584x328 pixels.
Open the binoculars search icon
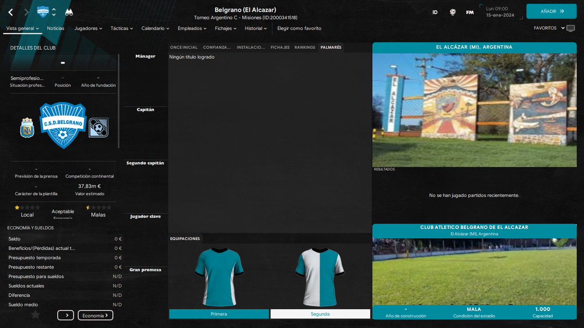pos(69,12)
